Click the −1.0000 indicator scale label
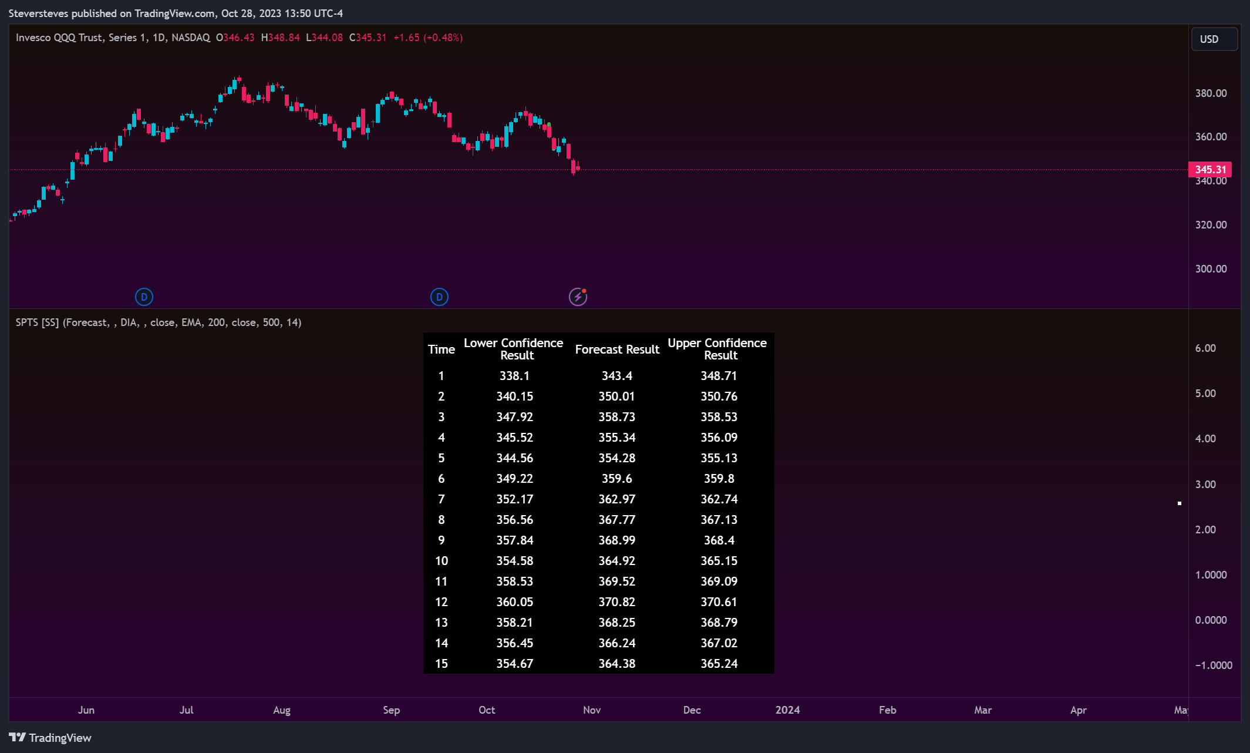 1214,665
